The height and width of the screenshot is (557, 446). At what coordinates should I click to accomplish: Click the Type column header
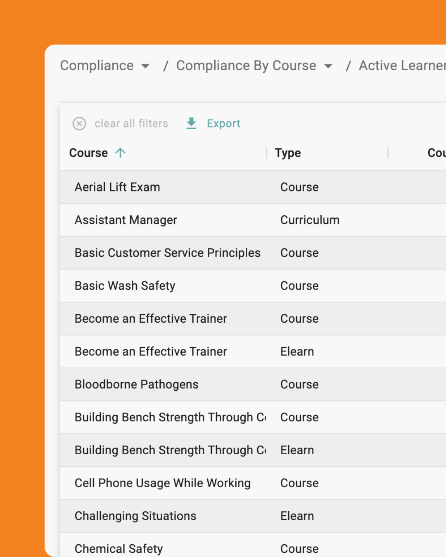(288, 153)
